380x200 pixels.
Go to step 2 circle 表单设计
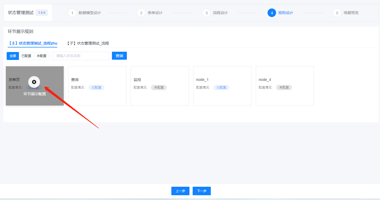click(141, 13)
